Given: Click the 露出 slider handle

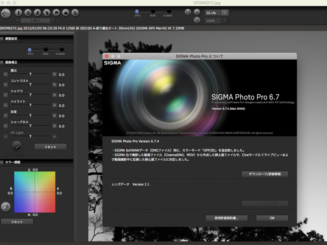Looking at the screenshot, I should coord(30,74).
